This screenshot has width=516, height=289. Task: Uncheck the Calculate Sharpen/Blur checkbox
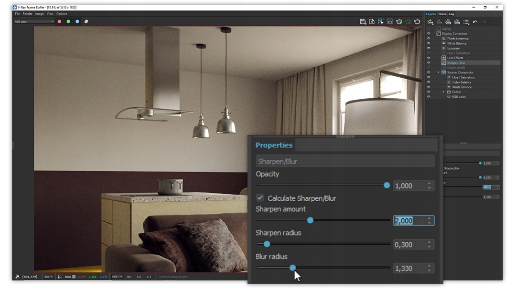coord(260,198)
